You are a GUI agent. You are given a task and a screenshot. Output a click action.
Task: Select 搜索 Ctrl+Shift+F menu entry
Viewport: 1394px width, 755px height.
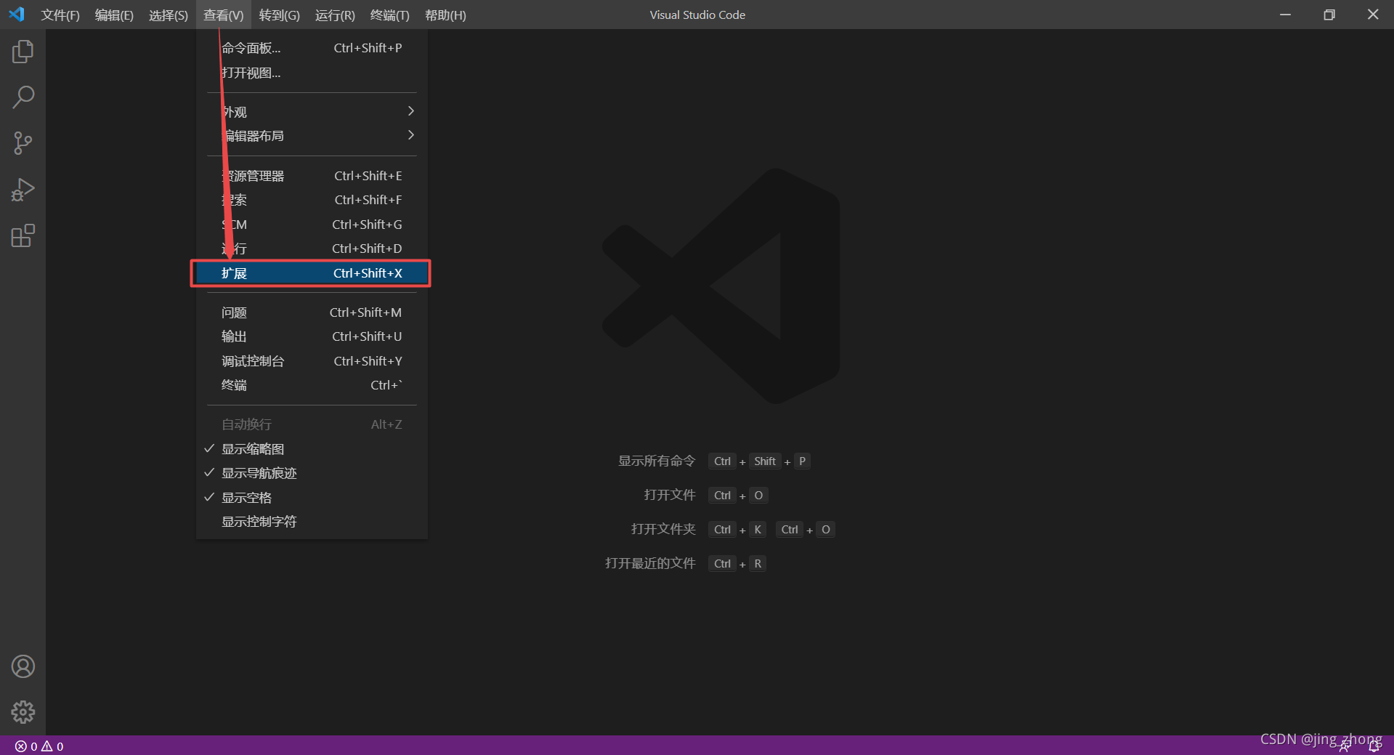tap(312, 200)
